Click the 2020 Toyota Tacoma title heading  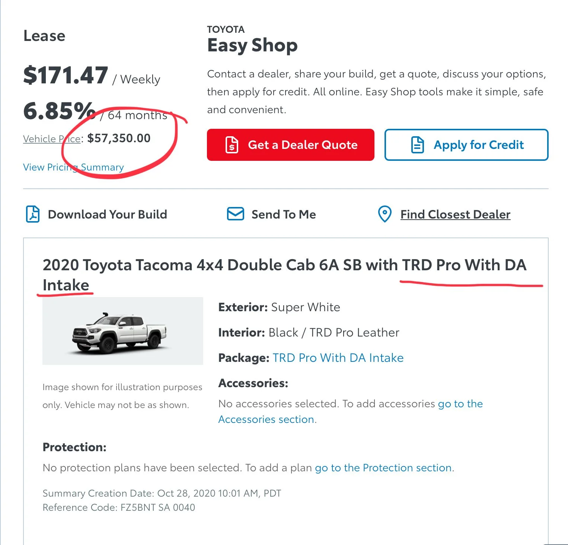click(x=284, y=265)
